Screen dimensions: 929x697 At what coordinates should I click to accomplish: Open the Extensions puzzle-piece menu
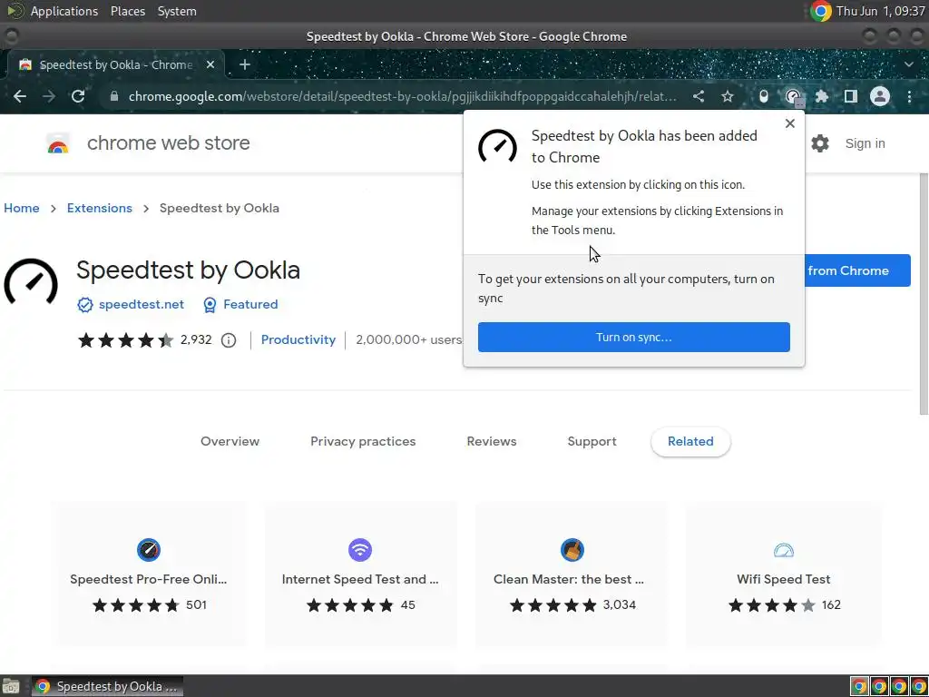pyautogui.click(x=822, y=96)
